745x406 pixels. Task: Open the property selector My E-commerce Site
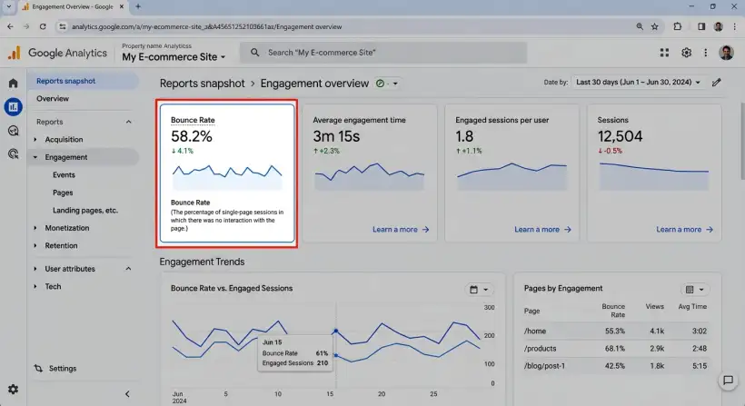pos(174,57)
